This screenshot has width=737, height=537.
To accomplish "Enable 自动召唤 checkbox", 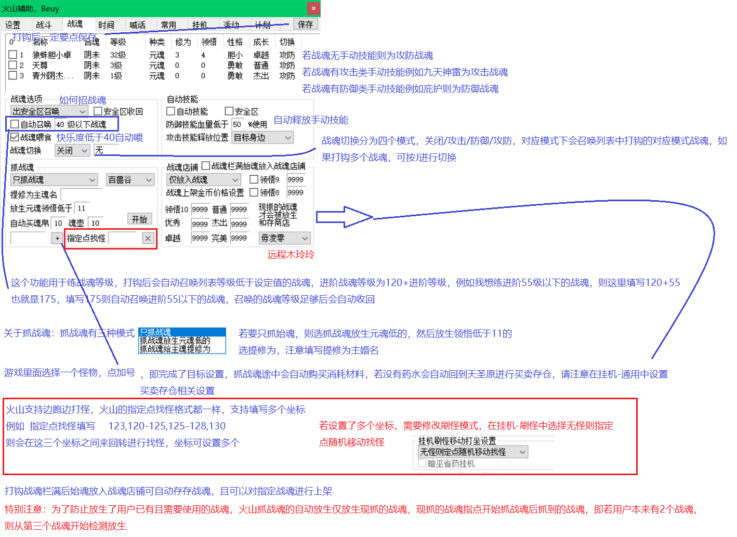I will pos(15,124).
